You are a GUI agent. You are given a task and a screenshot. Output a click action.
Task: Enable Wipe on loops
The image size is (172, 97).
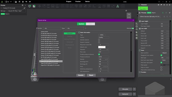[161, 67]
